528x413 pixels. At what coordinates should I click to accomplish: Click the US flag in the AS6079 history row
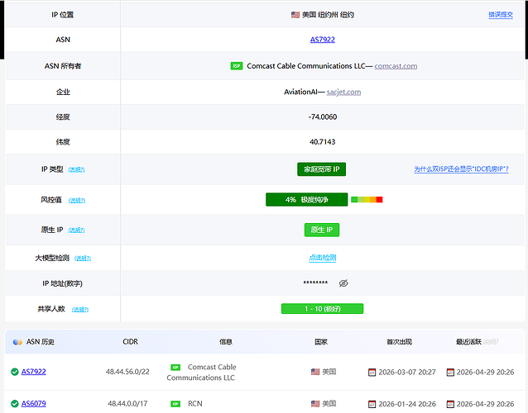(x=315, y=404)
